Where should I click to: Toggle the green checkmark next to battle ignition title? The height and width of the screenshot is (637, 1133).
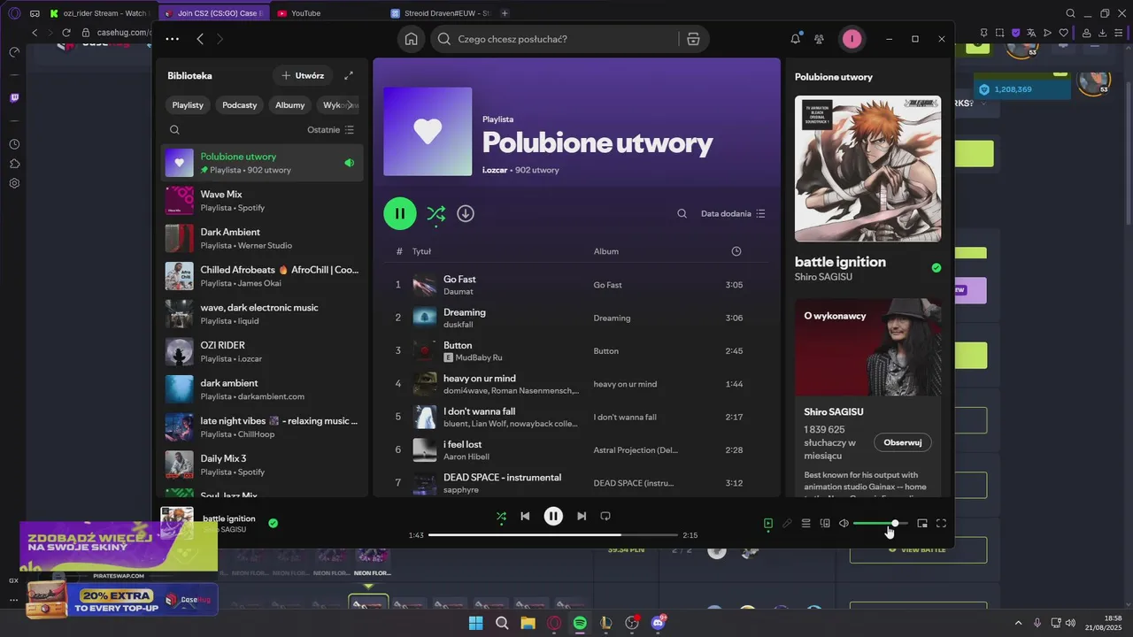click(x=936, y=268)
